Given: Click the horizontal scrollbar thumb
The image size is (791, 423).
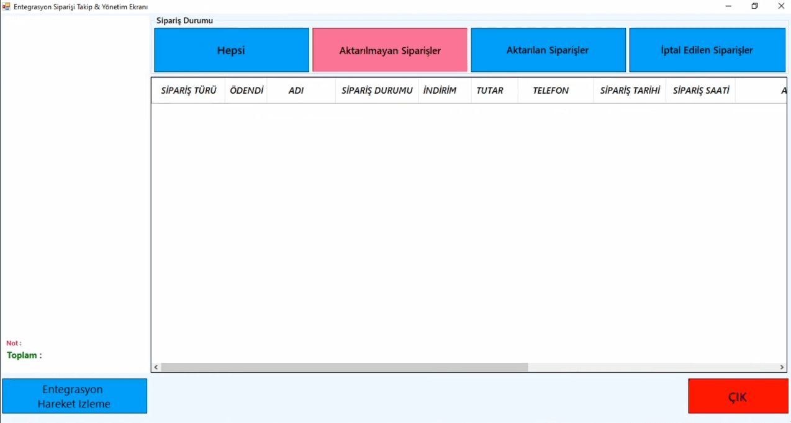Looking at the screenshot, I should (x=345, y=367).
